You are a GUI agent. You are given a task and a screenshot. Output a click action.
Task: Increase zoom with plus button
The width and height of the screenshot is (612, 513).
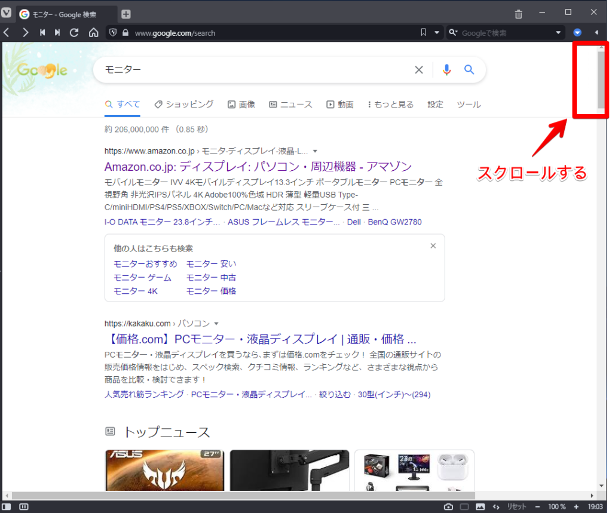[576, 507]
